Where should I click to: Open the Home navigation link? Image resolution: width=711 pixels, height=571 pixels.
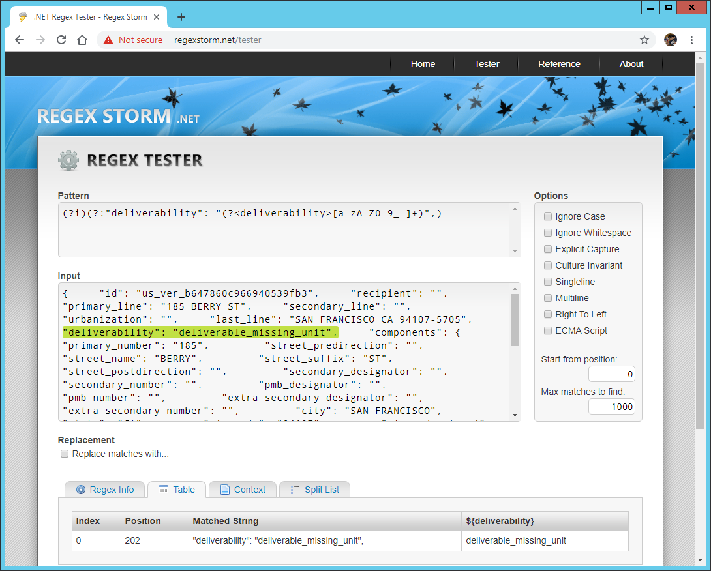[x=423, y=64]
